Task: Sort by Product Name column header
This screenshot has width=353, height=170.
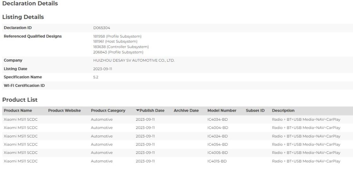Action: point(18,111)
